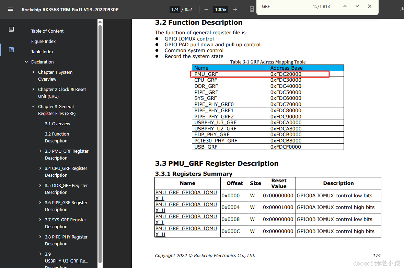The width and height of the screenshot is (404, 268).
Task: Show document outline view in sidebar
Action: (x=11, y=50)
